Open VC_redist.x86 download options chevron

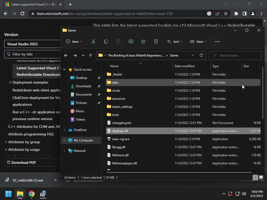tap(56, 180)
